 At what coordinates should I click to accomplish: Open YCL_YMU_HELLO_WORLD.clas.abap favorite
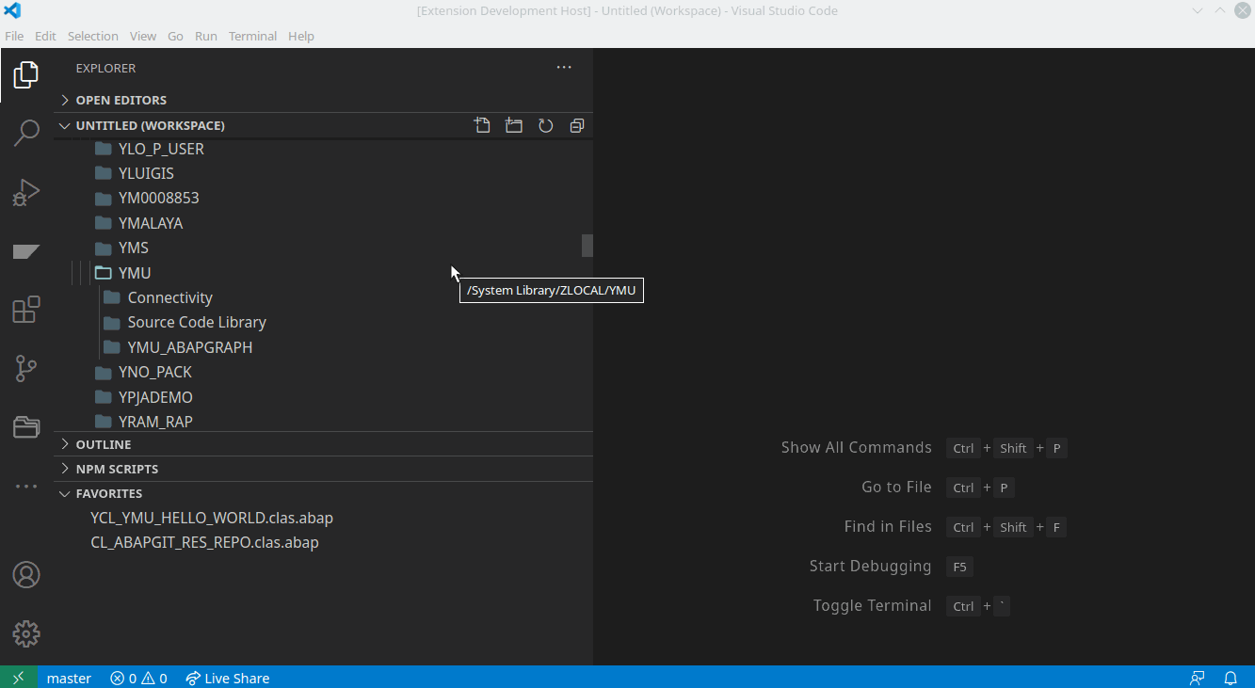tap(212, 518)
